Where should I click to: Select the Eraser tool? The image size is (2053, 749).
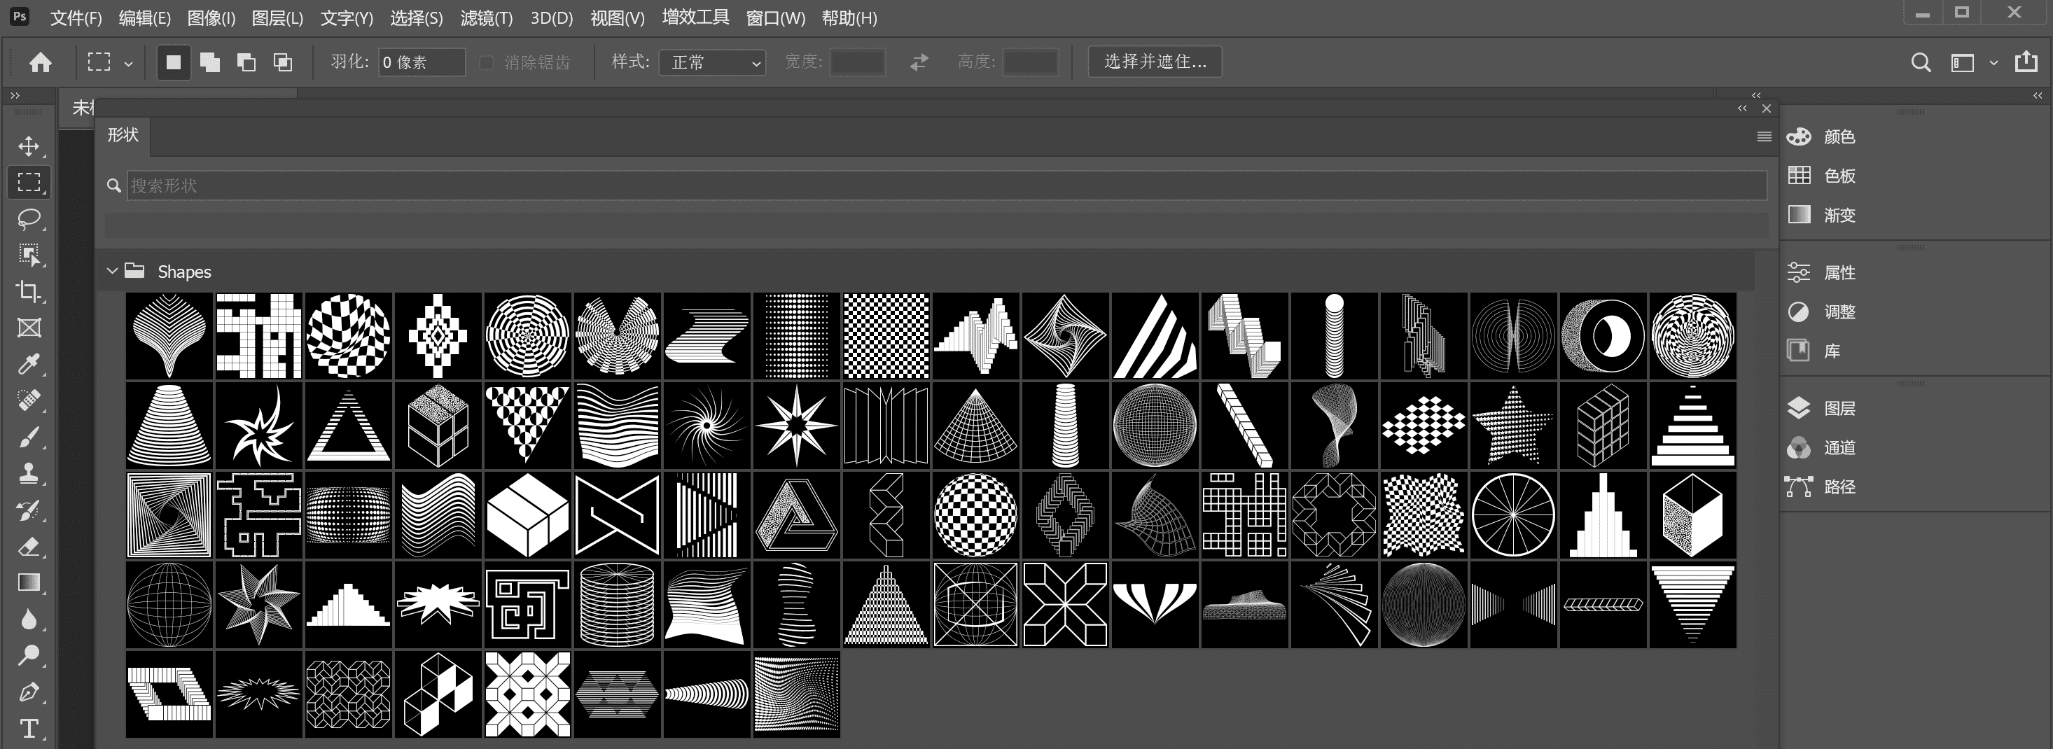[29, 547]
